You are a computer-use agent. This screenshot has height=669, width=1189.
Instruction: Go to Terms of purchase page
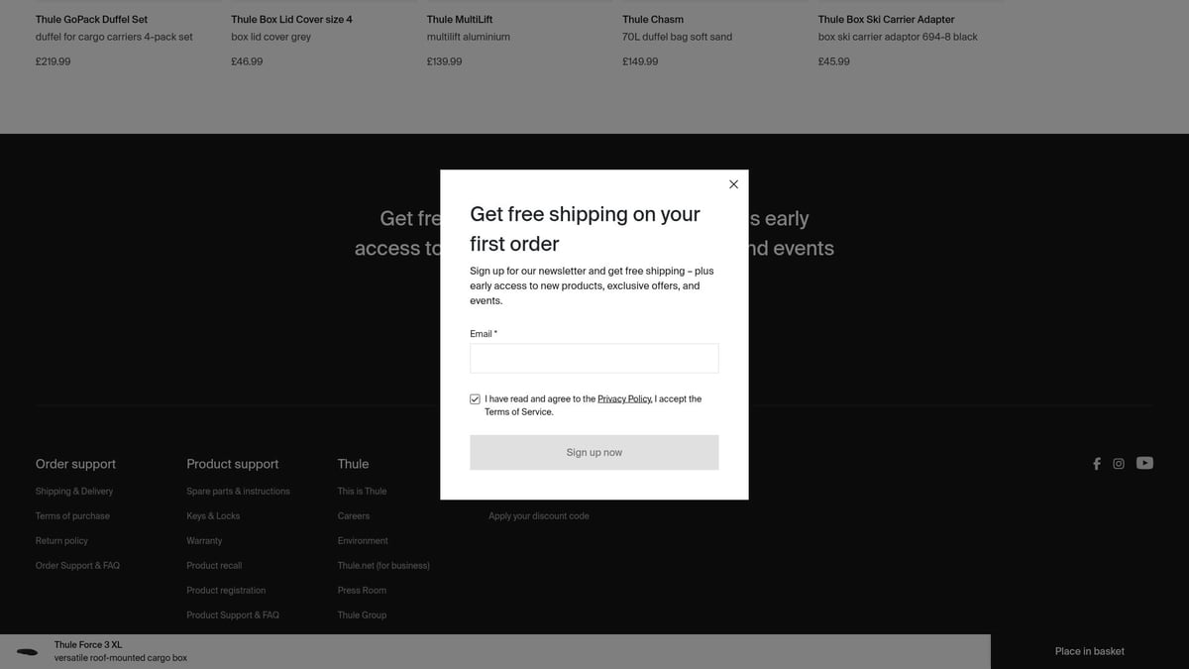[72, 516]
